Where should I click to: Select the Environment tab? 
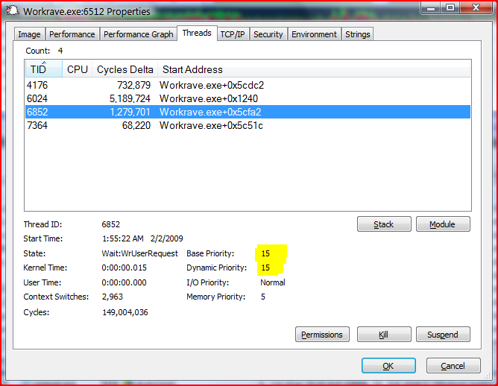314,34
